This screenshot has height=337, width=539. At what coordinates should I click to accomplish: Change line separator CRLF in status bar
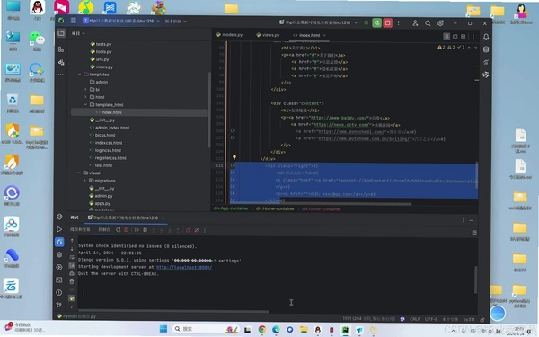coord(414,319)
